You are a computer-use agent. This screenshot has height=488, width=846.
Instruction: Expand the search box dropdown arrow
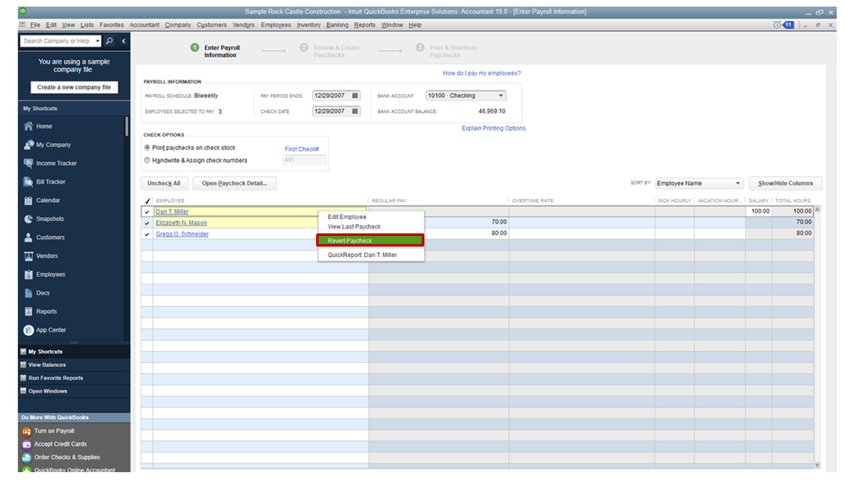(x=97, y=41)
